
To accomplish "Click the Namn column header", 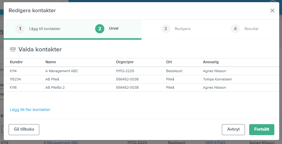I will click(x=50, y=62).
